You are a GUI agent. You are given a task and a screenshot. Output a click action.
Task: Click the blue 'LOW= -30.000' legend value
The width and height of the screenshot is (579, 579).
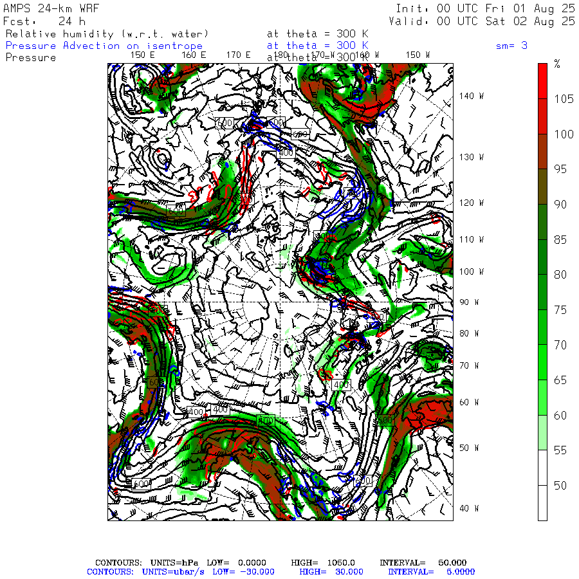pos(243,572)
